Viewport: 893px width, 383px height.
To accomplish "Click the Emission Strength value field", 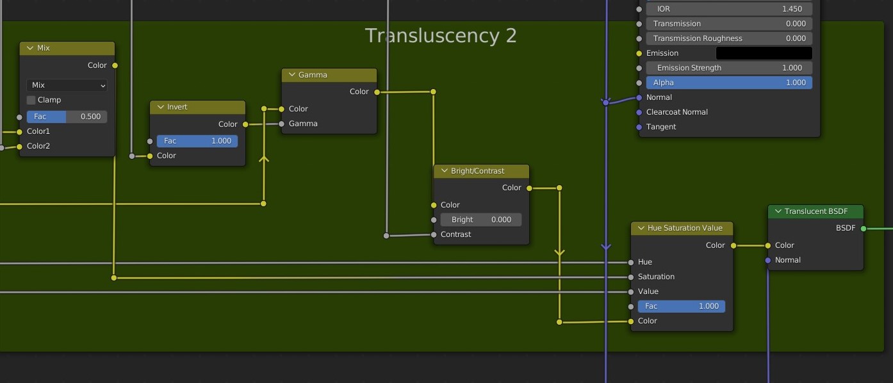I will point(728,68).
